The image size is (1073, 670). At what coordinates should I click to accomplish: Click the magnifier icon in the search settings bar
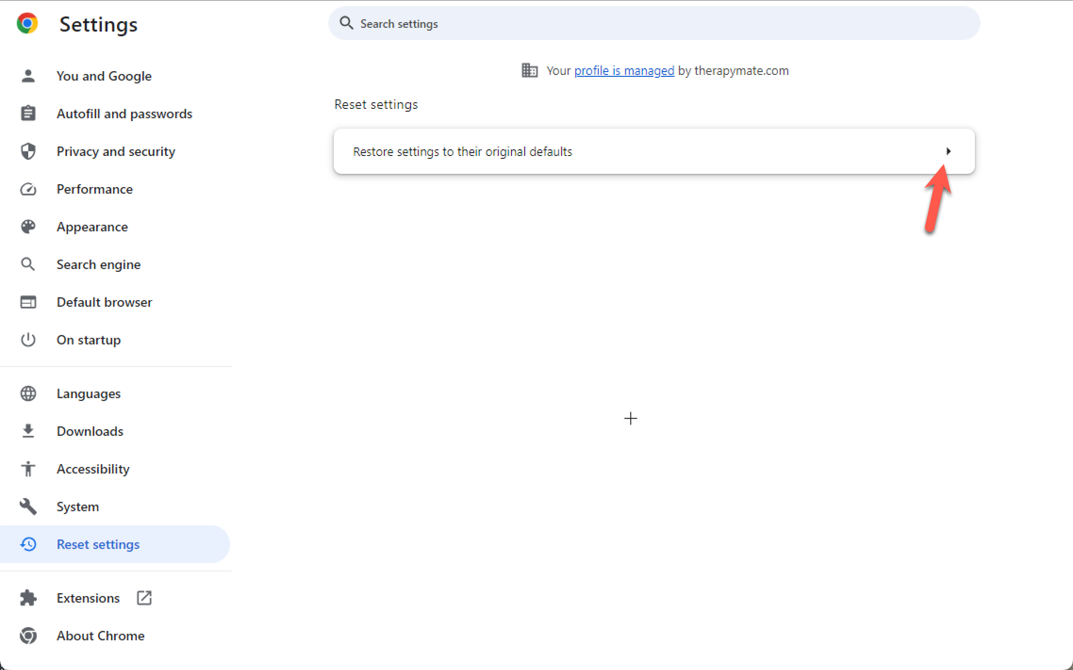[x=347, y=23]
